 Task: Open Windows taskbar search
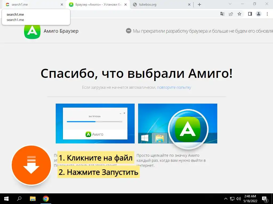(x=19, y=199)
